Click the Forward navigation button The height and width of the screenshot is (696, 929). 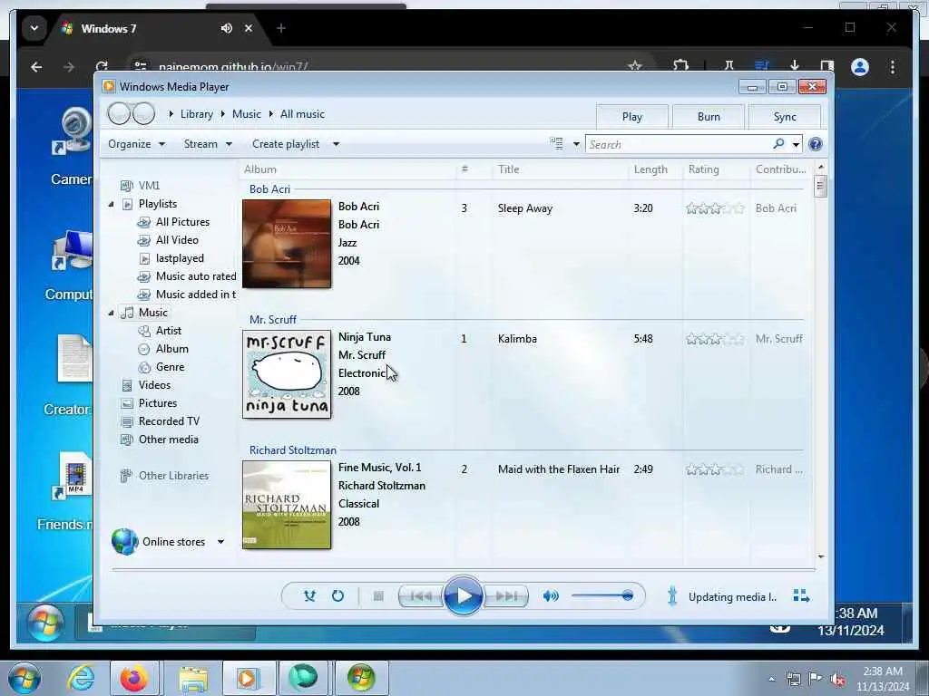pos(143,113)
